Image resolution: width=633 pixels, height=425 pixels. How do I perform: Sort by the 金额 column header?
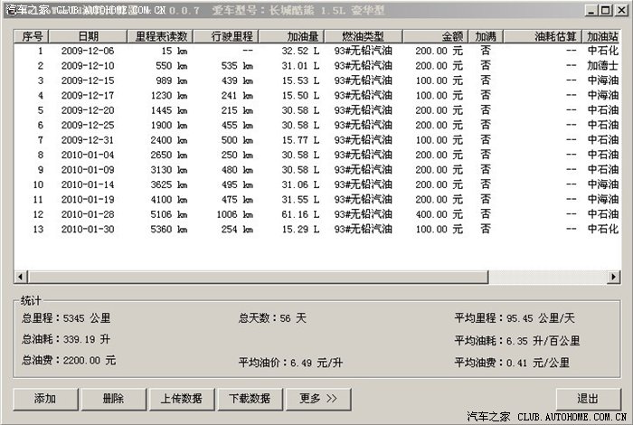pos(436,36)
